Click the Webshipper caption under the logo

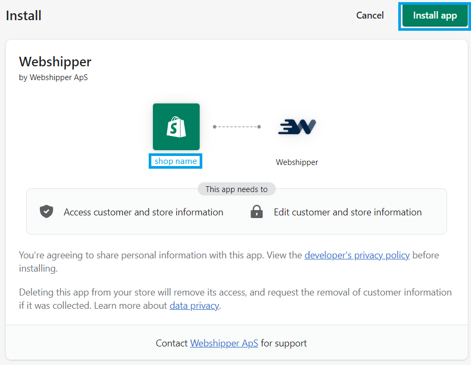[x=297, y=162]
